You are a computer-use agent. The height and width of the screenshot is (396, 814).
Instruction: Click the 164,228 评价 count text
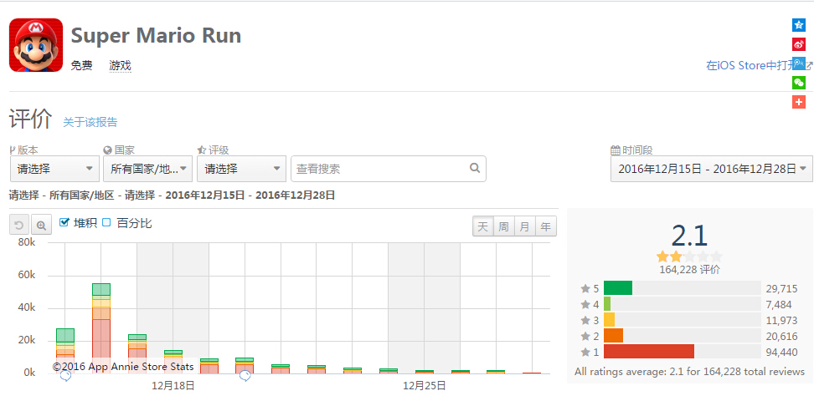pyautogui.click(x=689, y=270)
